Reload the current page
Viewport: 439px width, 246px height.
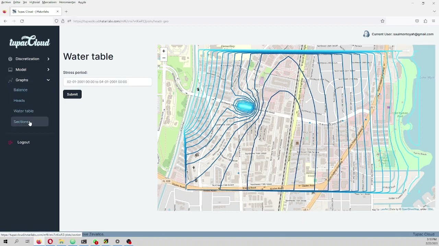(22, 21)
